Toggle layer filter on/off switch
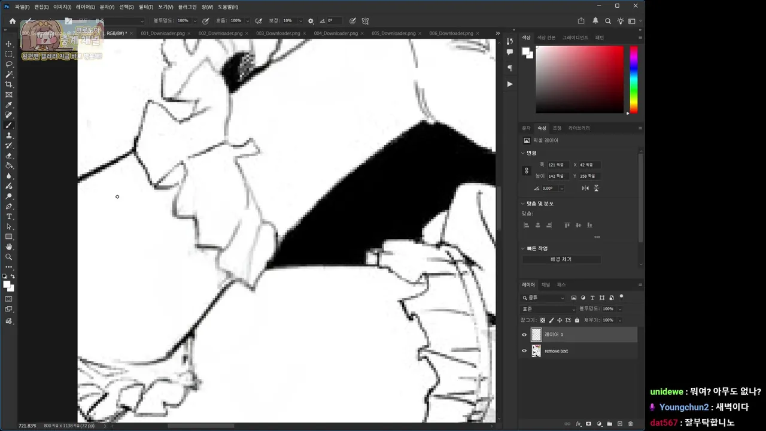766x431 pixels. (621, 296)
